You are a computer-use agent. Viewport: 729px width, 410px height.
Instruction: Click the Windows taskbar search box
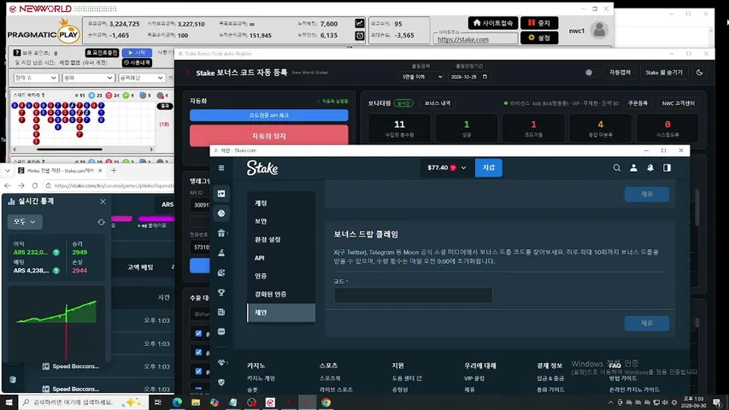coord(84,402)
